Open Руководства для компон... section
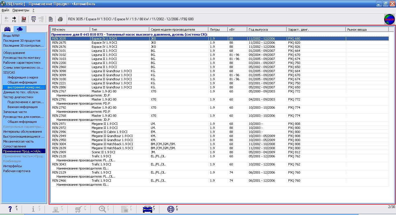 [x=24, y=117]
